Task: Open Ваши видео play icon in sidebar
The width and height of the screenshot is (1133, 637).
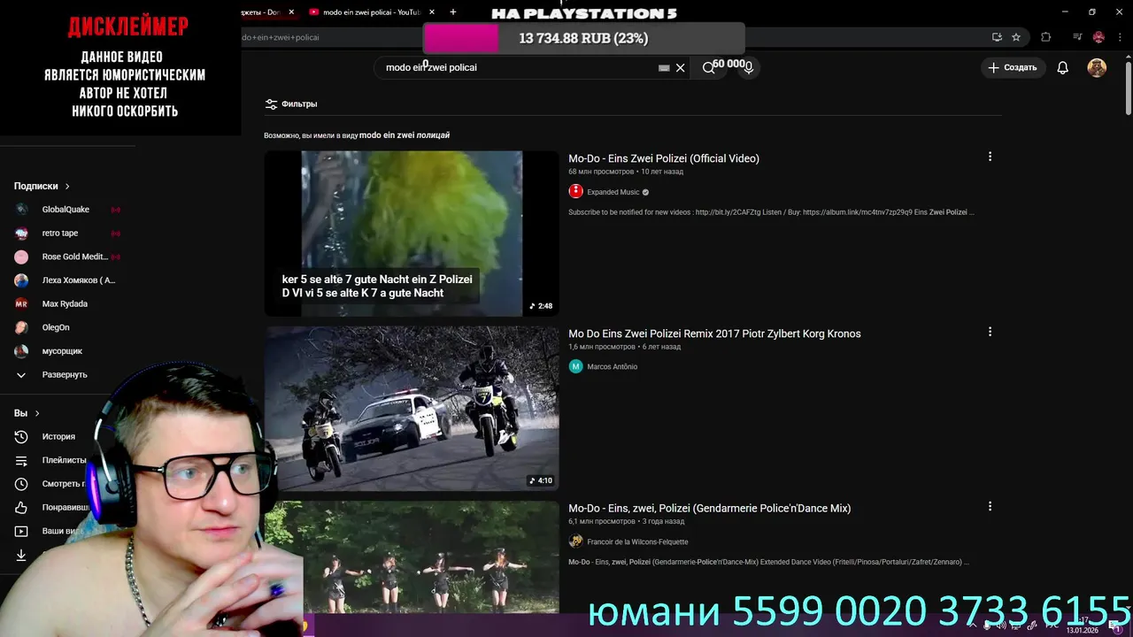Action: 22,531
